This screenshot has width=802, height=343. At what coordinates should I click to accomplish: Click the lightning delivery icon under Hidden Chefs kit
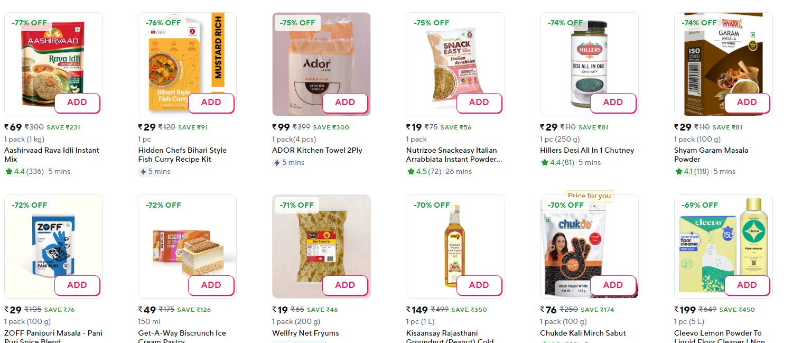click(x=143, y=171)
